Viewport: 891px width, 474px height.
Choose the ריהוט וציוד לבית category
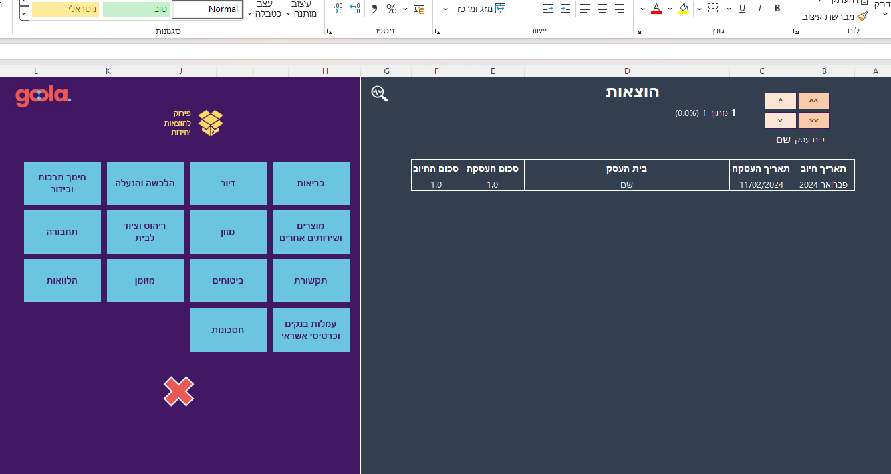tap(145, 232)
